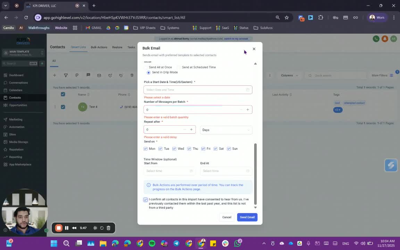This screenshot has width=400, height=250.
Task: Close the Bulk Email dialog
Action: [x=254, y=49]
